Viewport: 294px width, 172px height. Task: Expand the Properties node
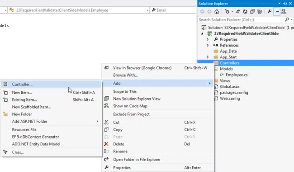208,39
